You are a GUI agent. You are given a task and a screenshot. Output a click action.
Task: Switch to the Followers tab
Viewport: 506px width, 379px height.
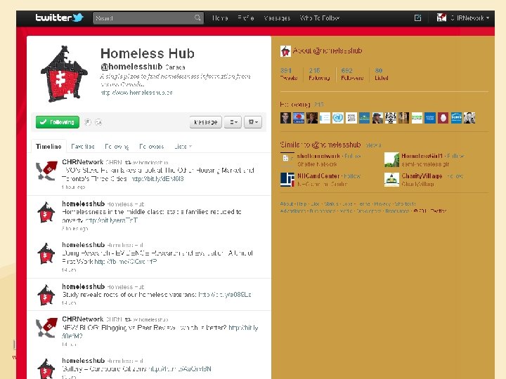tap(152, 147)
